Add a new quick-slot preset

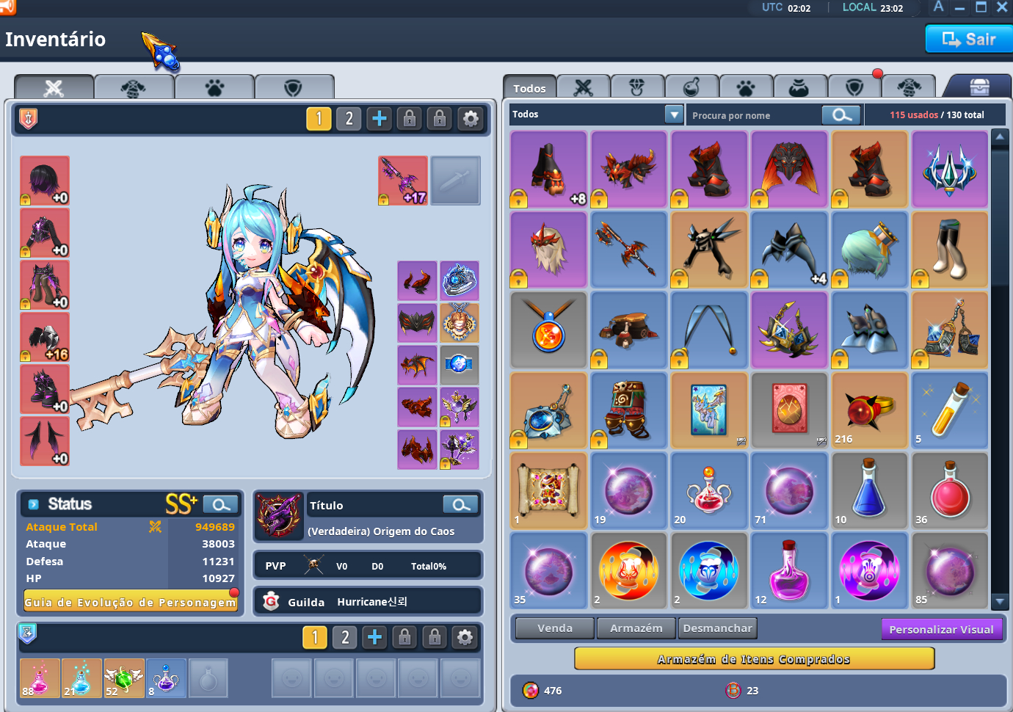pos(374,637)
